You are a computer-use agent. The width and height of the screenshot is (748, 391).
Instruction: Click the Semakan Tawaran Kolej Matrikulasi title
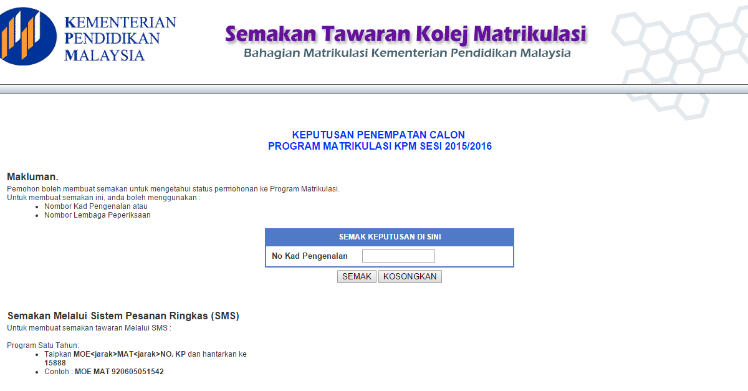point(406,33)
